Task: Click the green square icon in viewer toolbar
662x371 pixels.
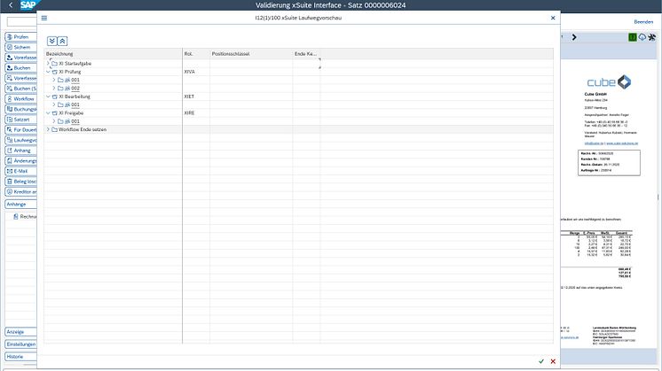Action: point(633,37)
